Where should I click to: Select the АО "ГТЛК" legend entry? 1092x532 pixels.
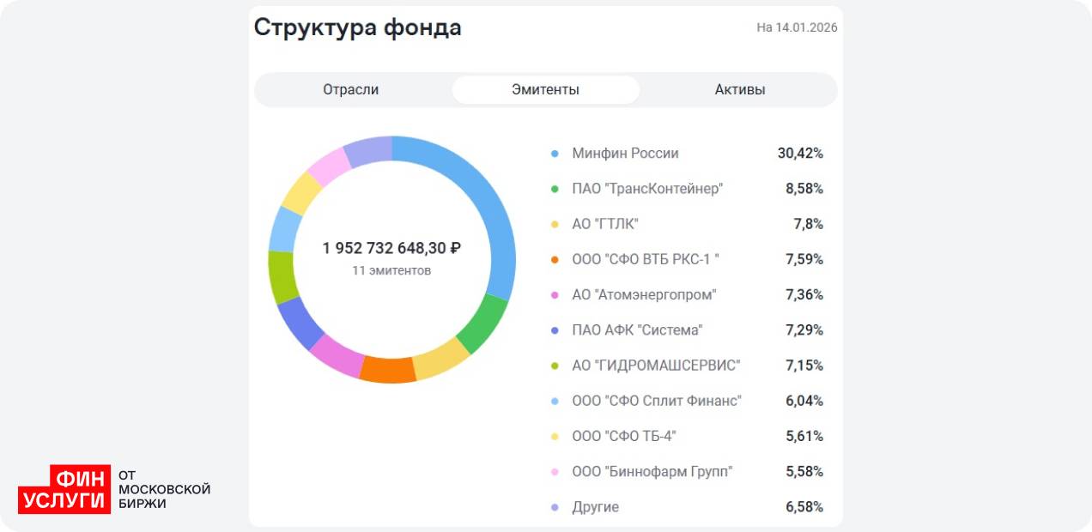click(x=605, y=224)
